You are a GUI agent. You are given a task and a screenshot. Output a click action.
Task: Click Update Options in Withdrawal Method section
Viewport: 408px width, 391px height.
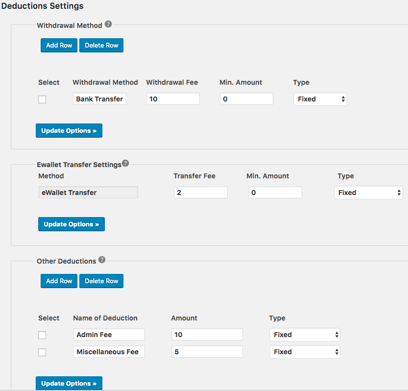pos(69,130)
